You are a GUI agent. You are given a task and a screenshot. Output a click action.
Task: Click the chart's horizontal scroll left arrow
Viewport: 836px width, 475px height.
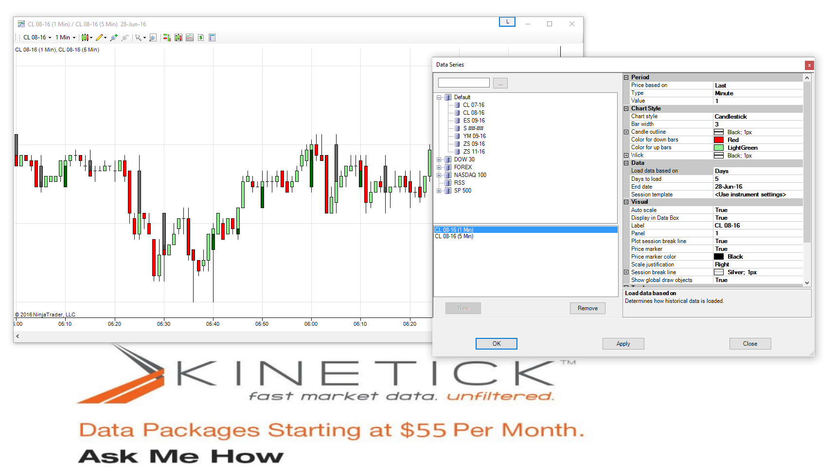pos(18,336)
